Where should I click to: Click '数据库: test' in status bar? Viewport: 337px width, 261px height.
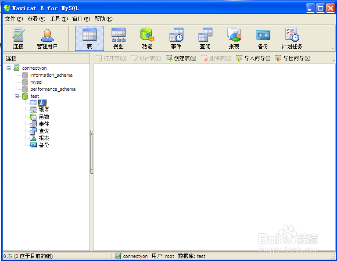[191, 256]
